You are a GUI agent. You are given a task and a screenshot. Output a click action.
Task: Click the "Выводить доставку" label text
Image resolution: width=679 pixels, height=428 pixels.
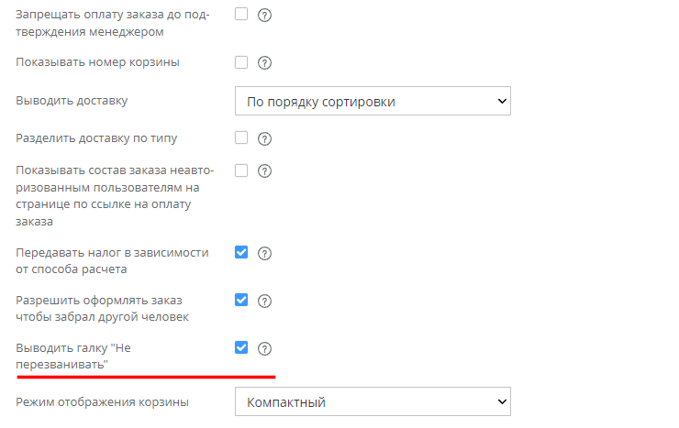72,101
